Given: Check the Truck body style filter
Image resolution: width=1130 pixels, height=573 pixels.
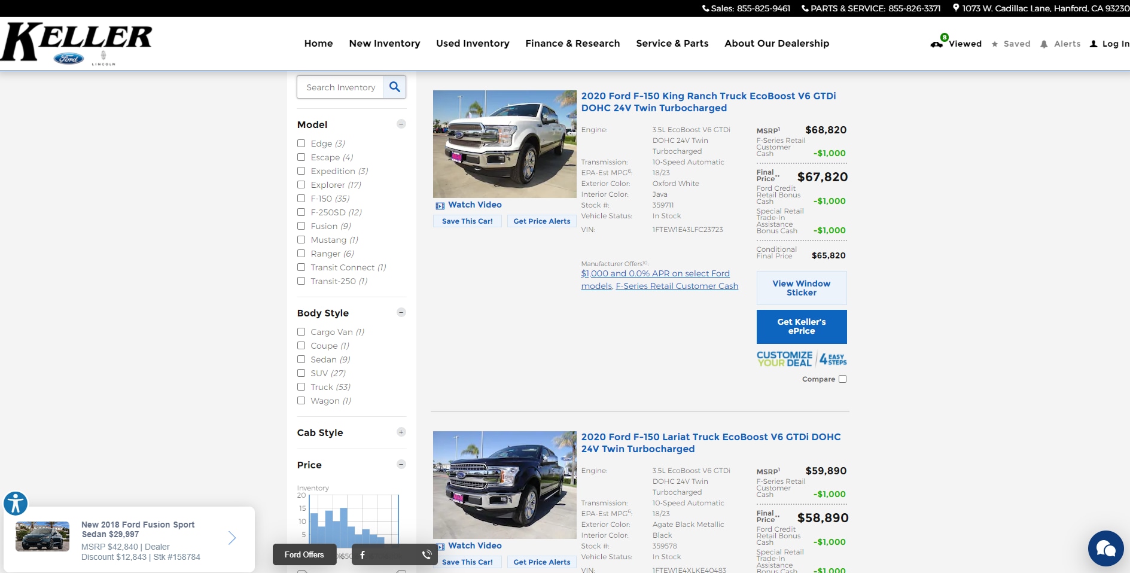Looking at the screenshot, I should coord(301,387).
